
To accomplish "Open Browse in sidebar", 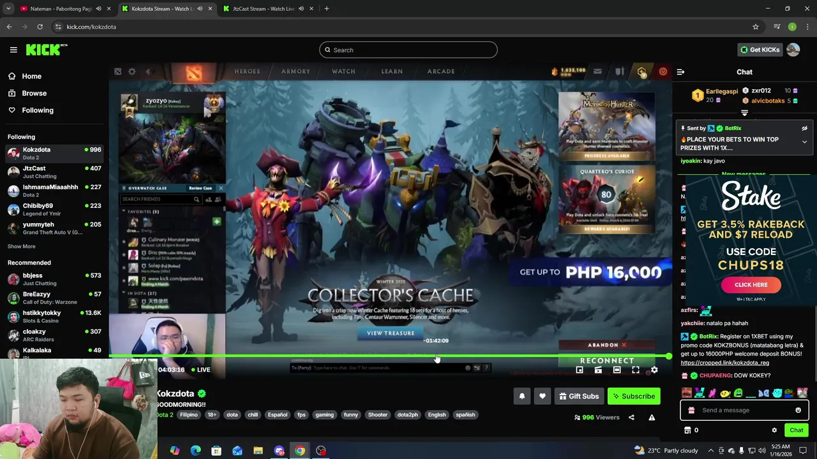I will (34, 93).
